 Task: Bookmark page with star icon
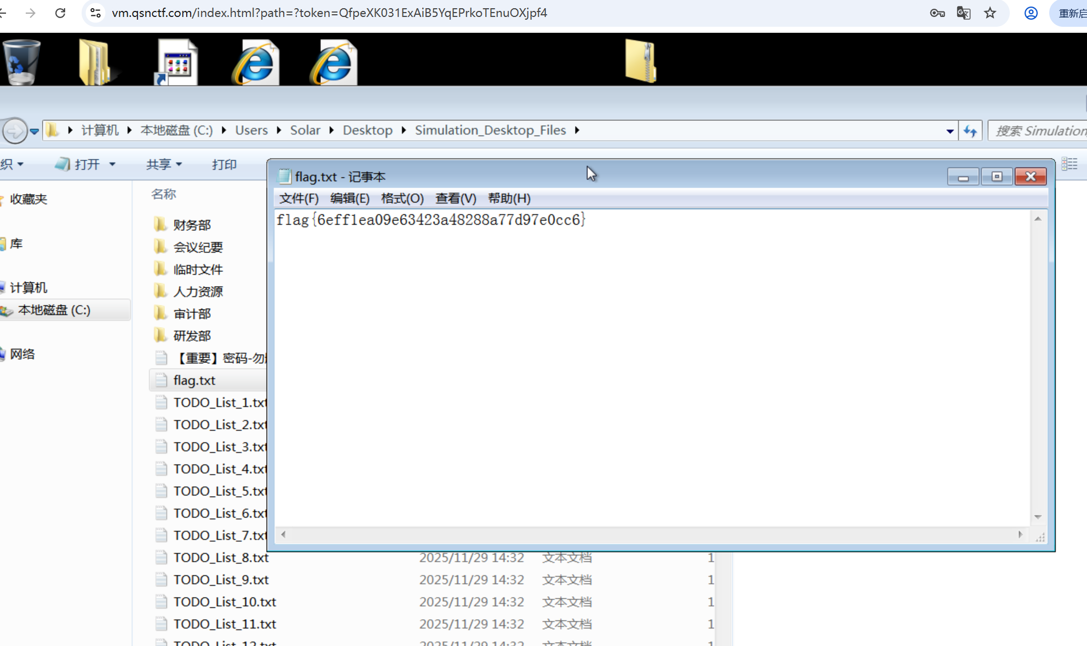pyautogui.click(x=990, y=13)
